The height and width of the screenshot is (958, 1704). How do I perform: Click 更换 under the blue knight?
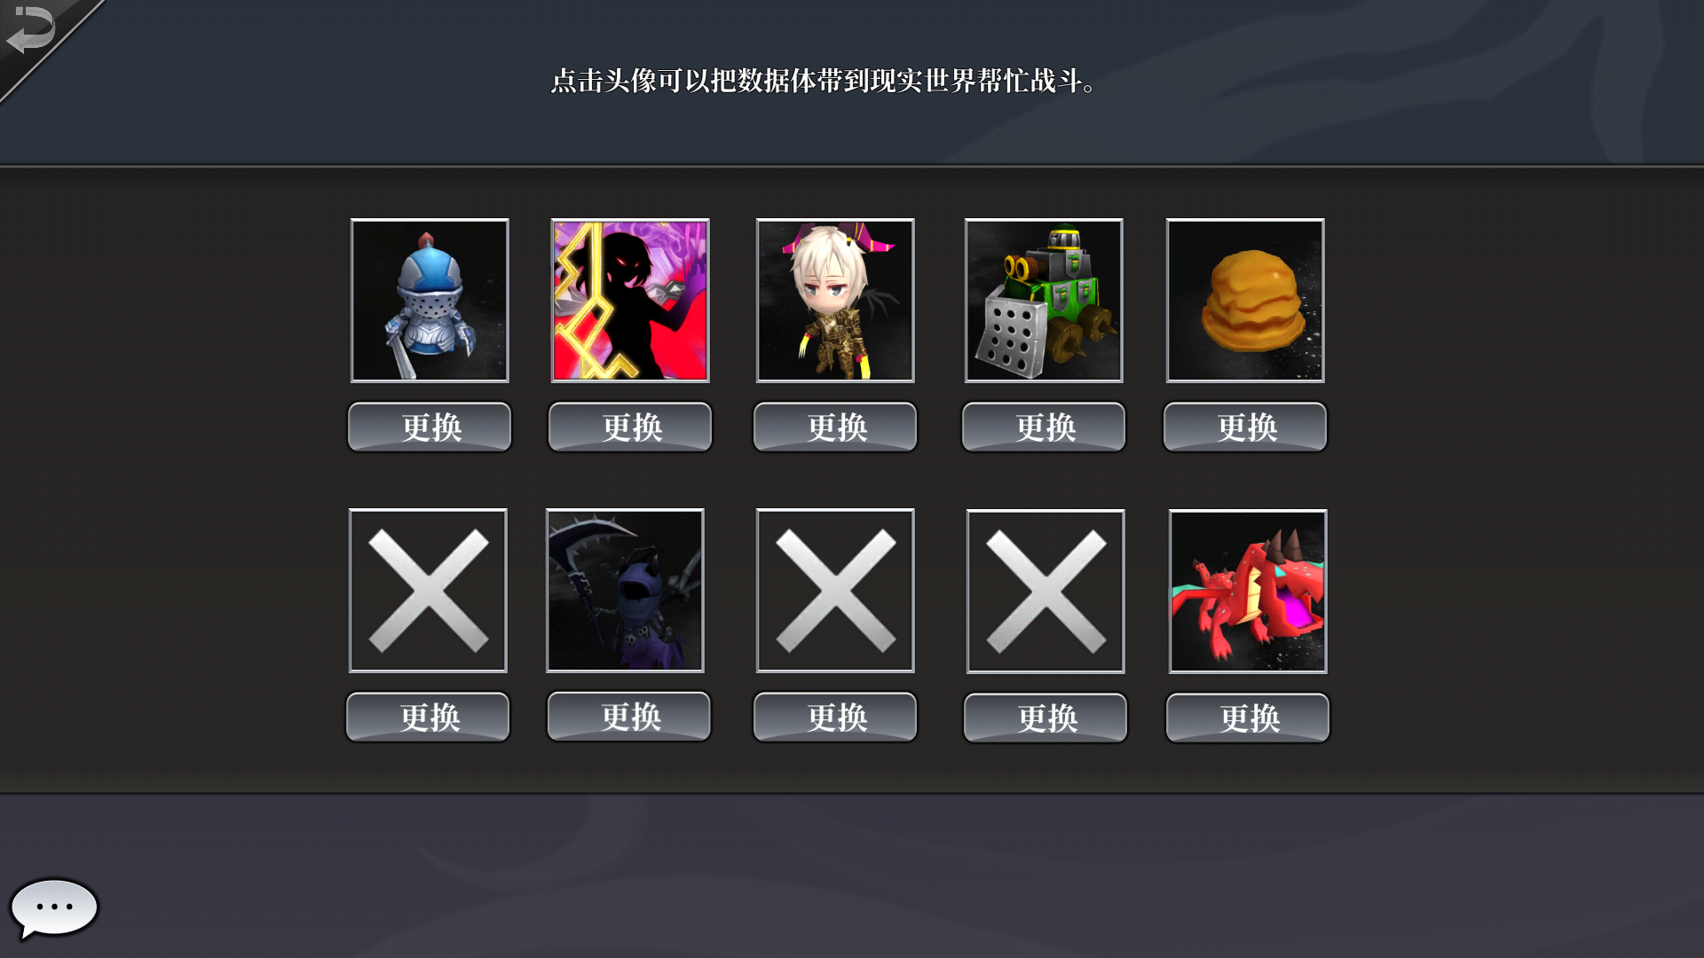pyautogui.click(x=430, y=427)
